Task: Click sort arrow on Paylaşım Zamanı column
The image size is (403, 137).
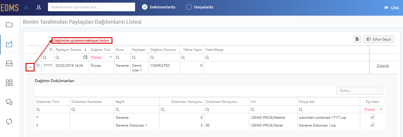Action: tap(85, 50)
